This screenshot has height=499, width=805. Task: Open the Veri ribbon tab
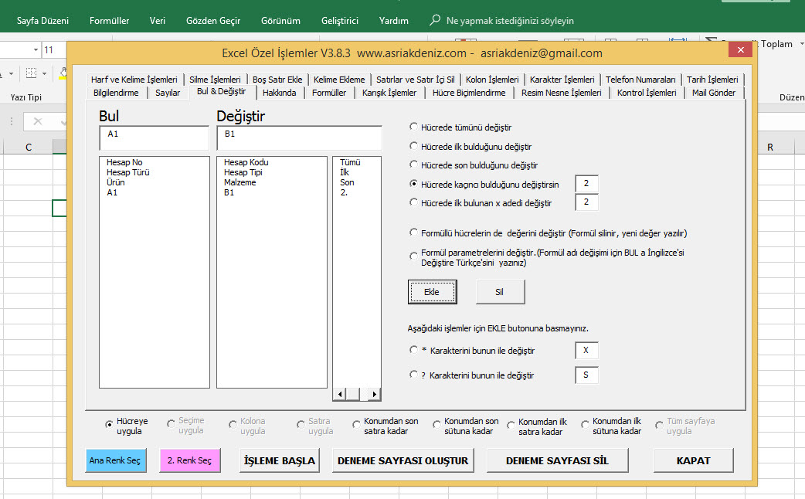(x=157, y=21)
